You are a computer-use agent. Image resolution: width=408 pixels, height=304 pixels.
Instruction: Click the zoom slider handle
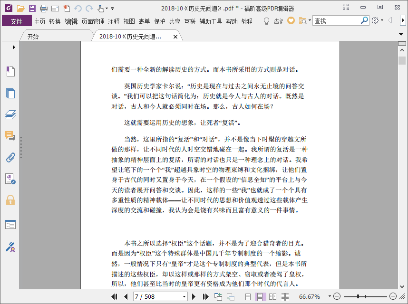click(358, 296)
